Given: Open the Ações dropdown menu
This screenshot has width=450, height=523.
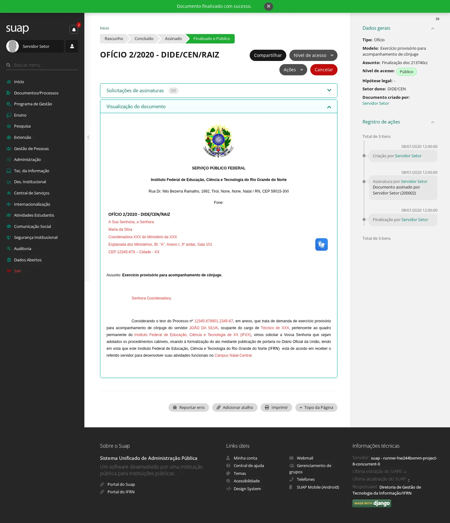Looking at the screenshot, I should tap(293, 70).
